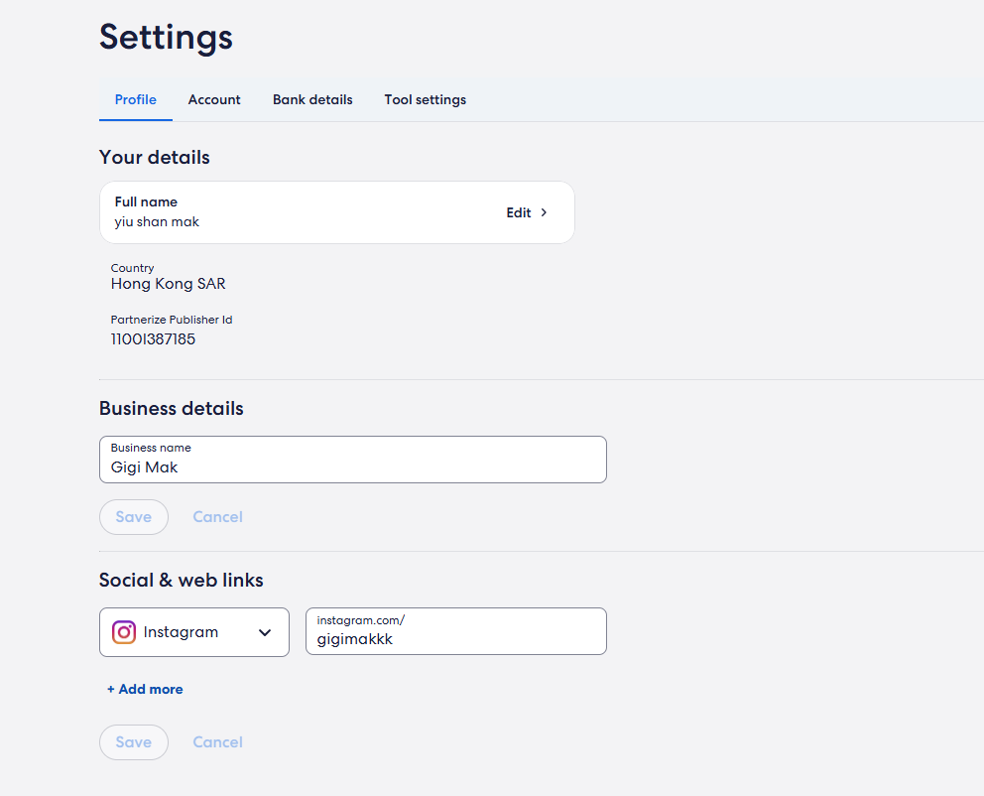Open the Account tab
984x796 pixels.
214,99
